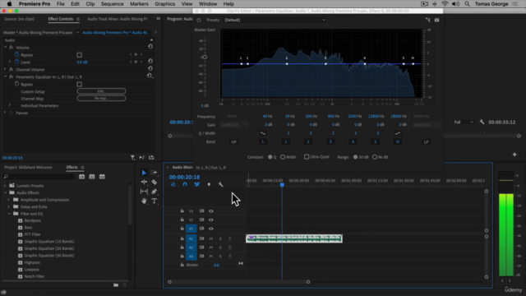The width and height of the screenshot is (526, 296).
Task: Click Channel Map Re-map button
Action: click(x=101, y=99)
